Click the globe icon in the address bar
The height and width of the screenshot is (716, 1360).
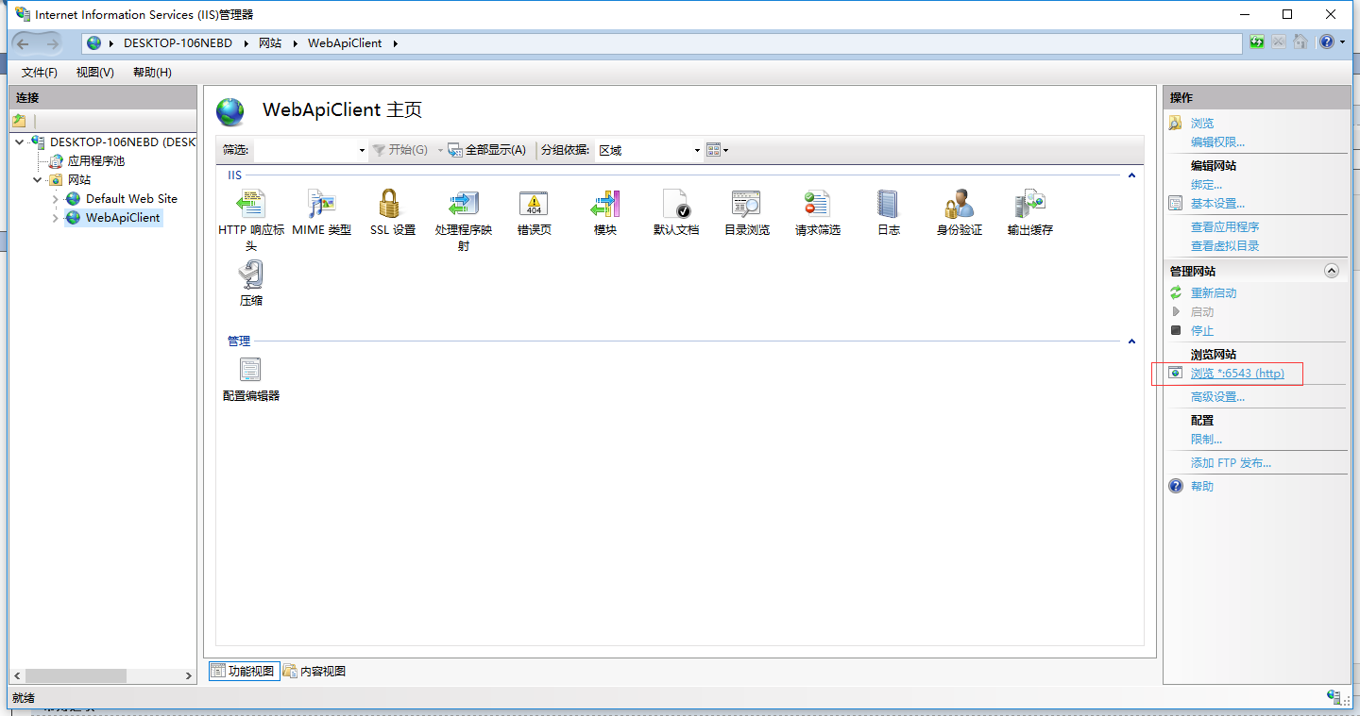pos(94,43)
